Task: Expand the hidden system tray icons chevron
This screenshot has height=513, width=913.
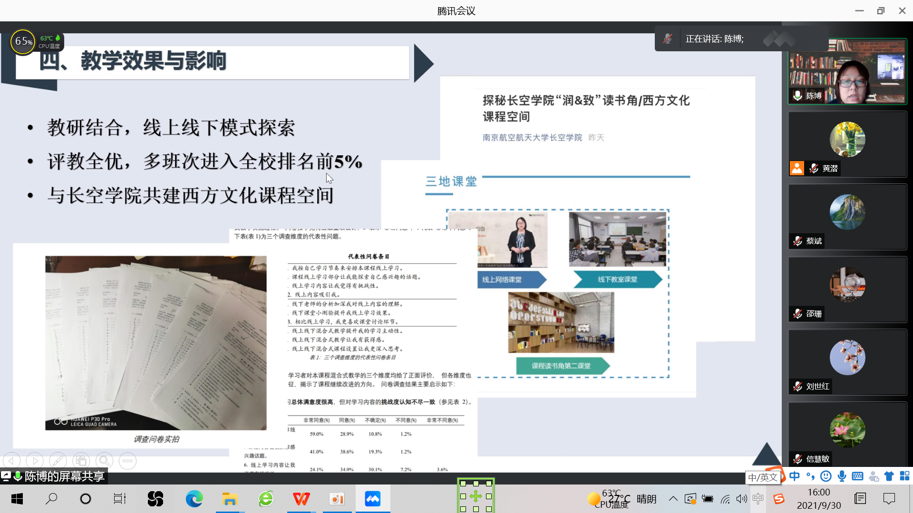Action: (673, 499)
